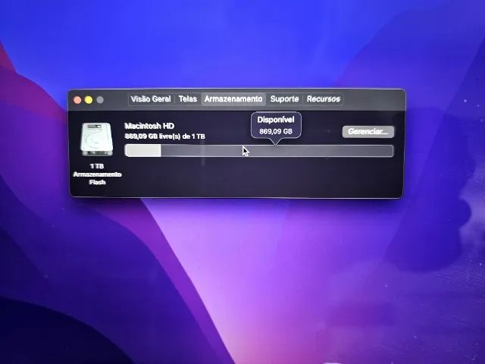The width and height of the screenshot is (485, 364).
Task: Open the Suporte tab
Action: pyautogui.click(x=285, y=99)
